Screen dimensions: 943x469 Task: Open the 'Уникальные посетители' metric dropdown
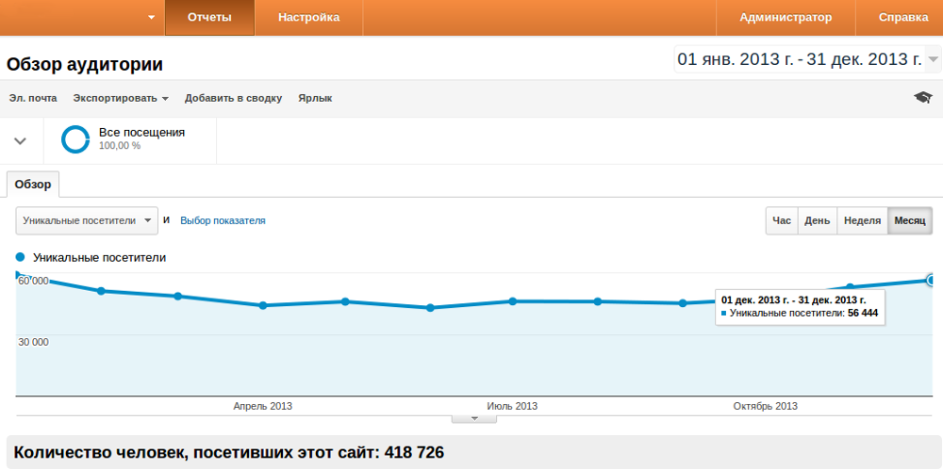[x=87, y=220]
